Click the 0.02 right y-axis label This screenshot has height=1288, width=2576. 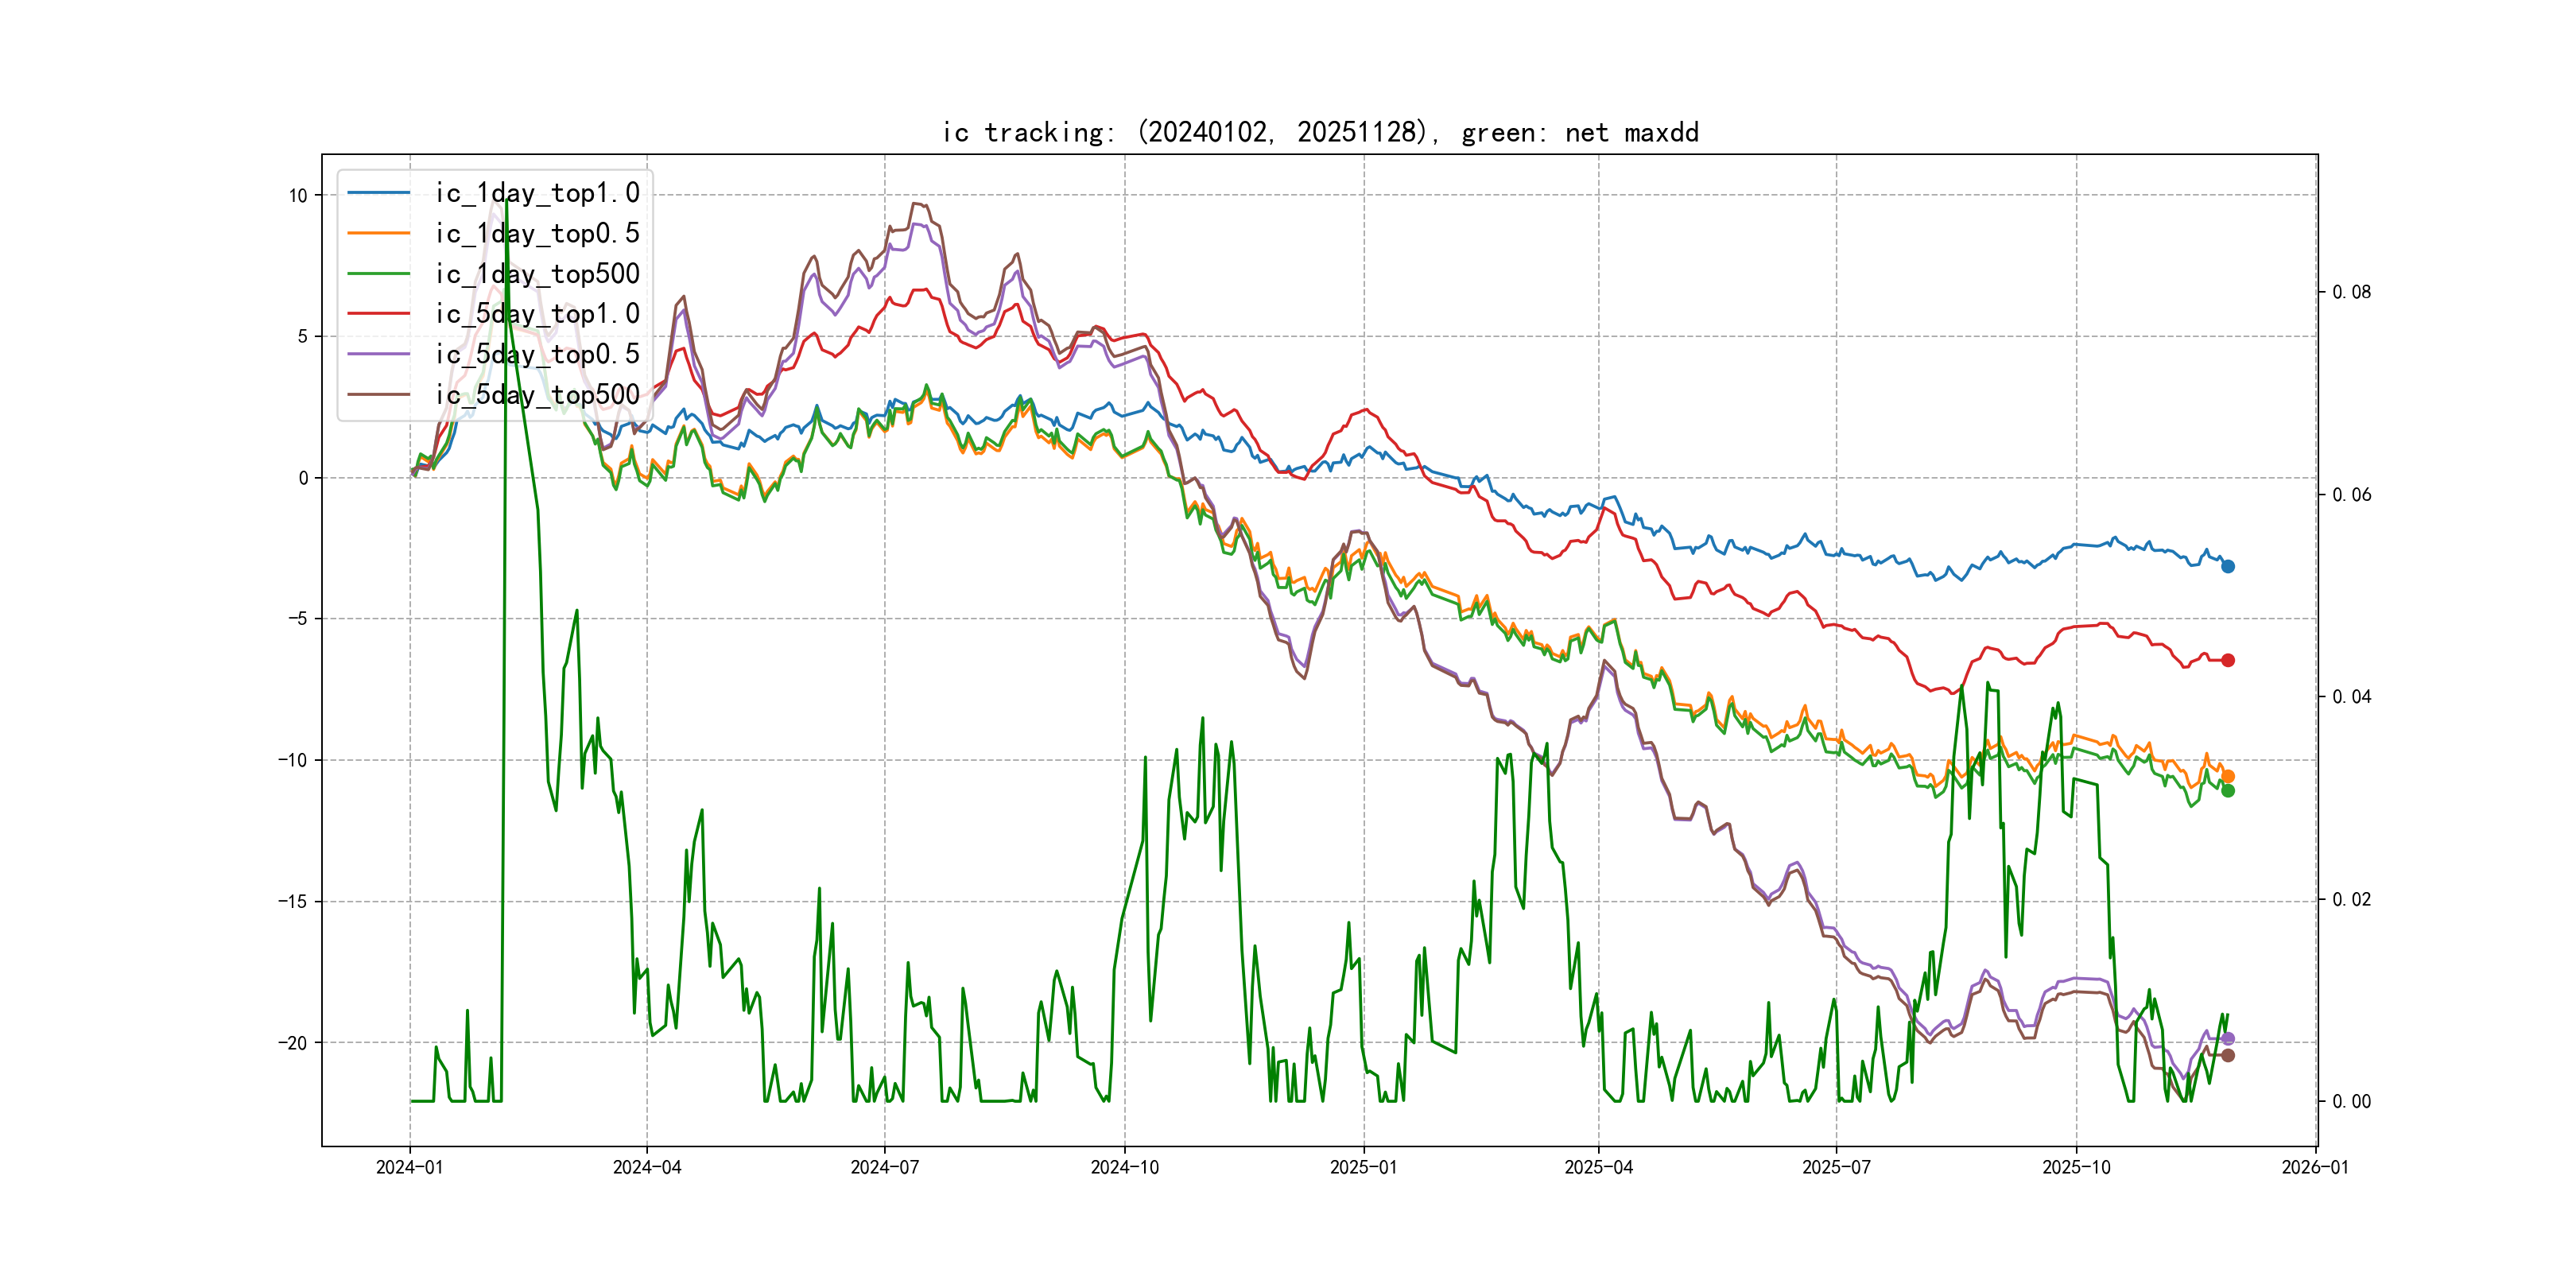tap(2351, 899)
